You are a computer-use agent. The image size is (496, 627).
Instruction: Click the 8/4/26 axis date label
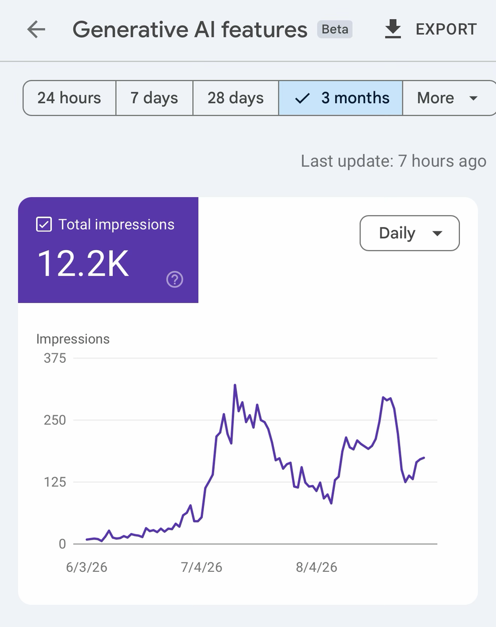(316, 567)
